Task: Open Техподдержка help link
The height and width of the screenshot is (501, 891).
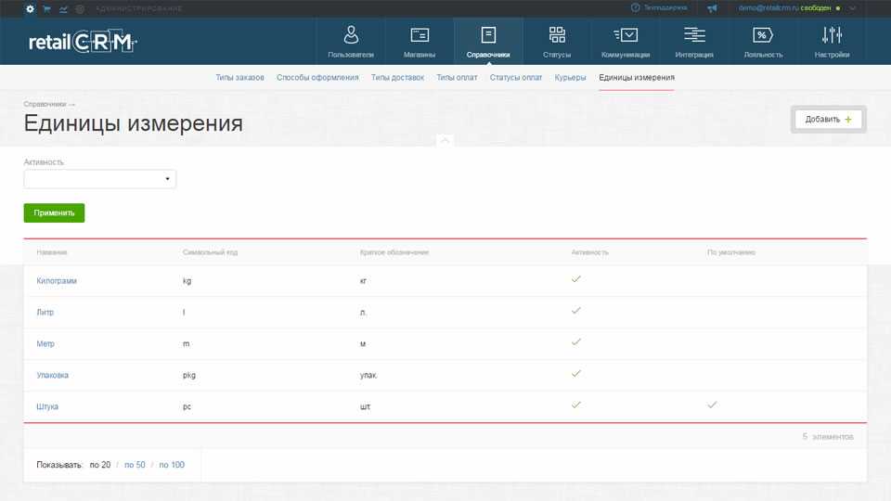Action: coord(659,8)
